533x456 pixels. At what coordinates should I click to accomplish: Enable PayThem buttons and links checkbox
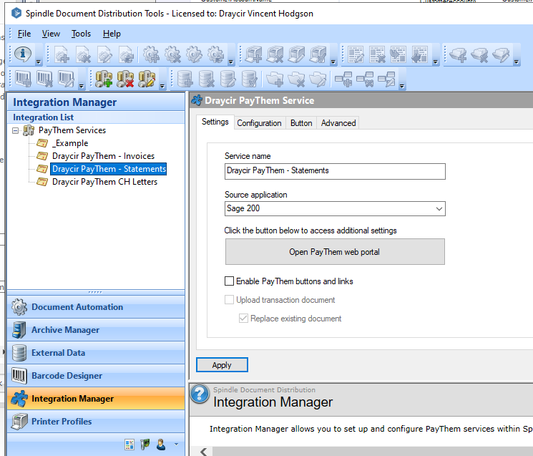click(229, 281)
